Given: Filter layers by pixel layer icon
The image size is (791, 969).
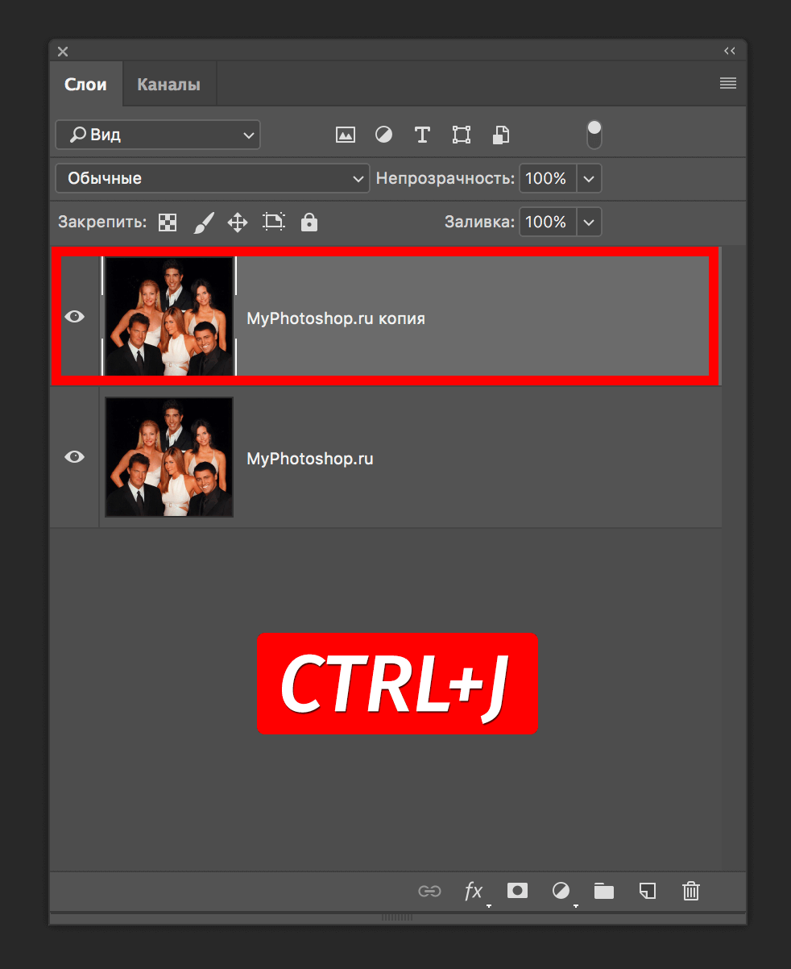Looking at the screenshot, I should 345,135.
